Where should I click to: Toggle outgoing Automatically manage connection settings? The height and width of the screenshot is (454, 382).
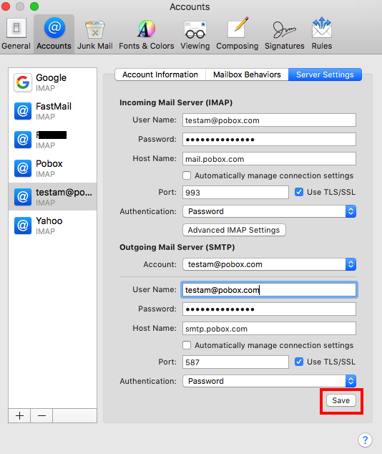(x=187, y=345)
